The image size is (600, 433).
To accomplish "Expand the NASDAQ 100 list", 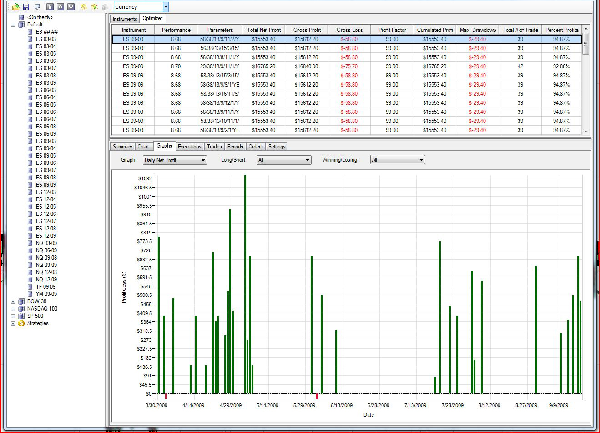I will pos(13,309).
